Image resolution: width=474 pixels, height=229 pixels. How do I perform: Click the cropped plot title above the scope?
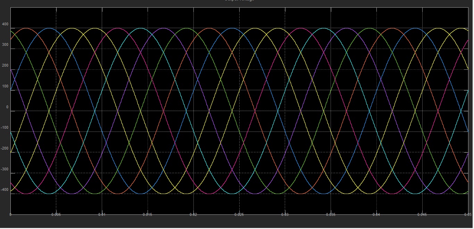[239, 1]
